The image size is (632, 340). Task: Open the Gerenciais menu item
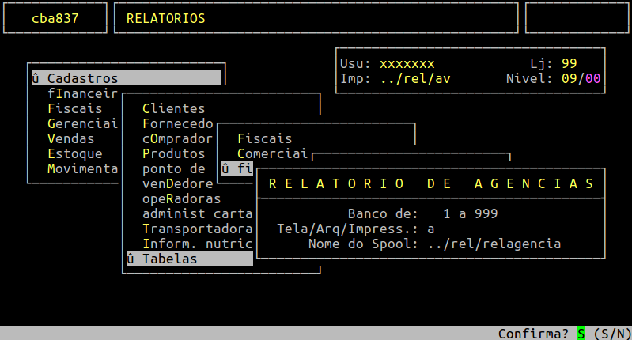pyautogui.click(x=82, y=123)
